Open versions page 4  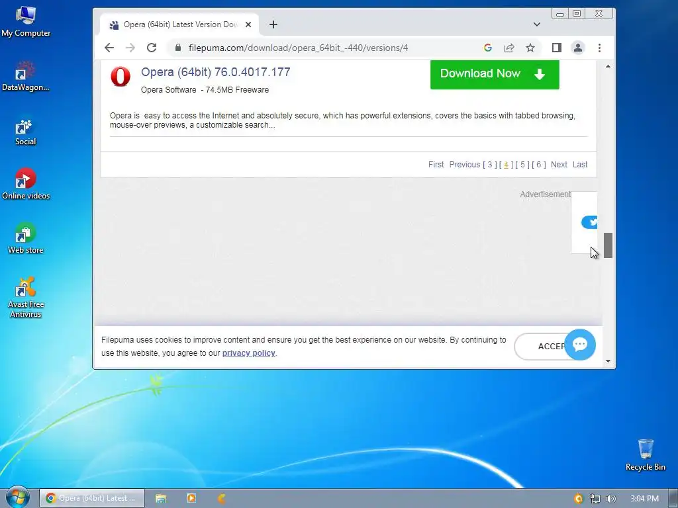point(506,165)
